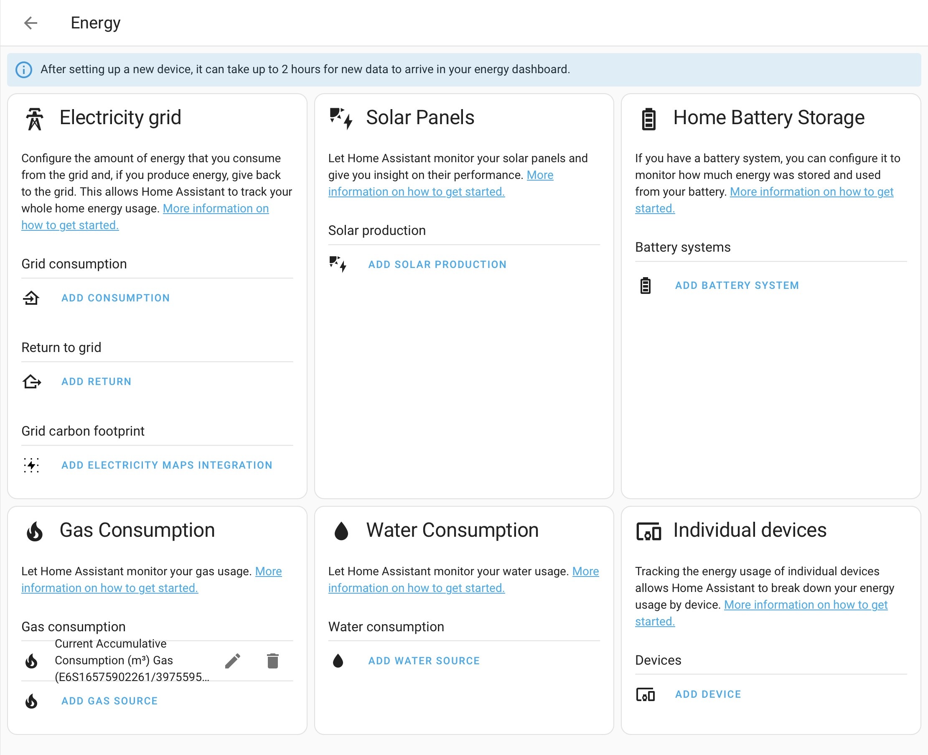Click the flame icon beside the gas sensor entry
Image resolution: width=928 pixels, height=755 pixels.
point(31,661)
